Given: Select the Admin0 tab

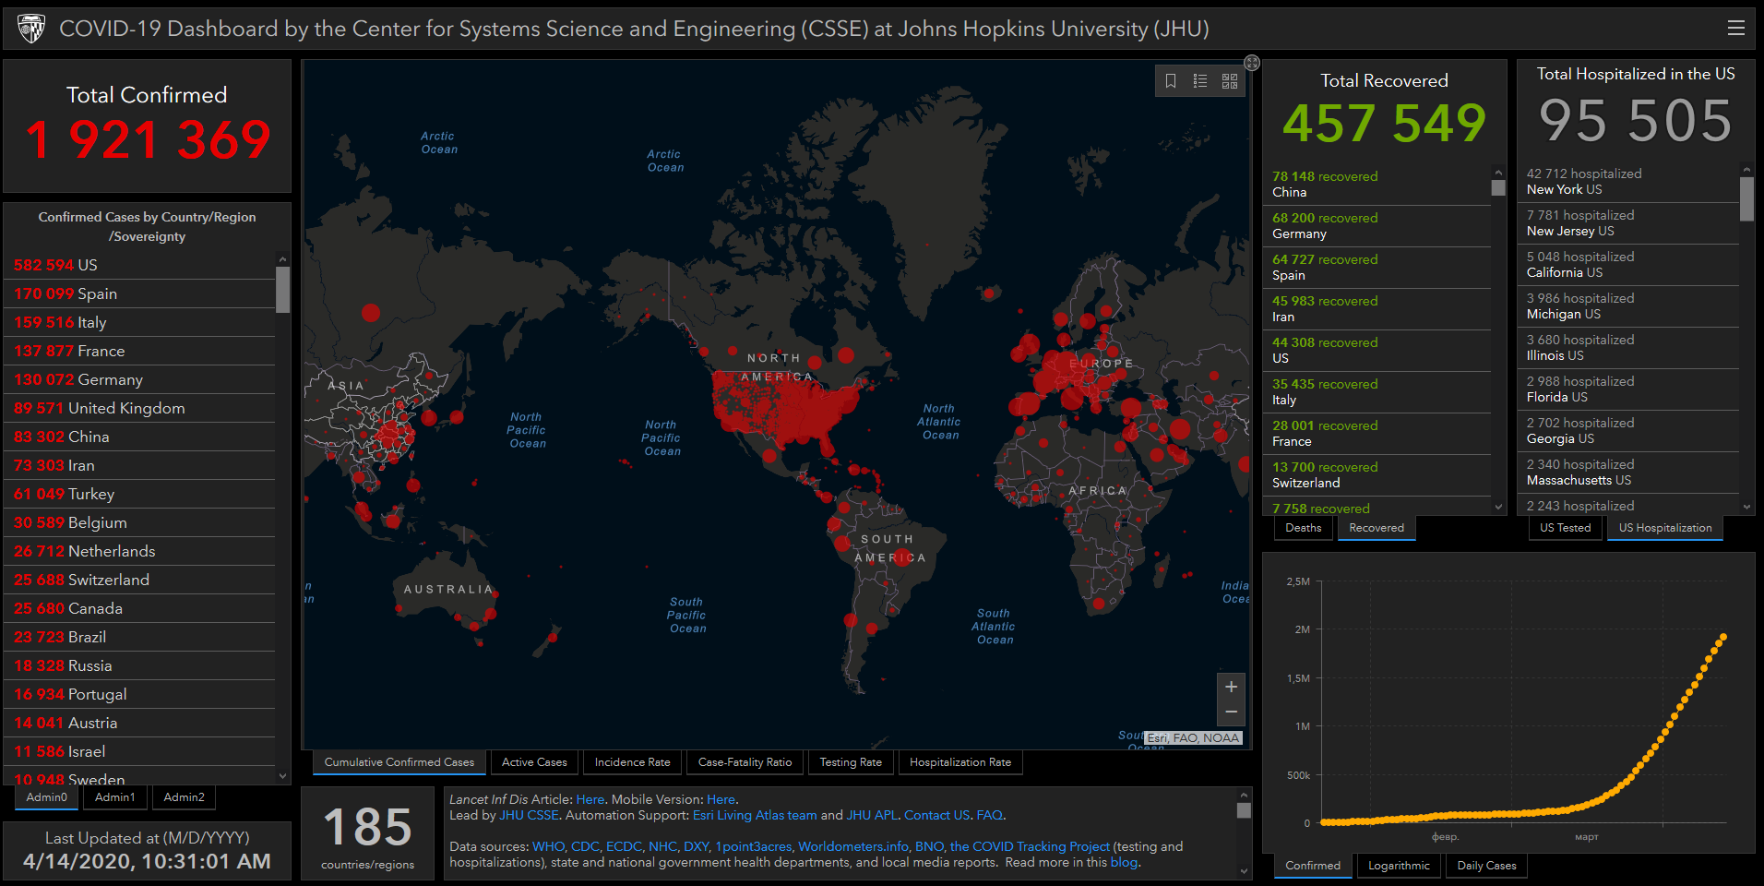Looking at the screenshot, I should pyautogui.click(x=47, y=797).
